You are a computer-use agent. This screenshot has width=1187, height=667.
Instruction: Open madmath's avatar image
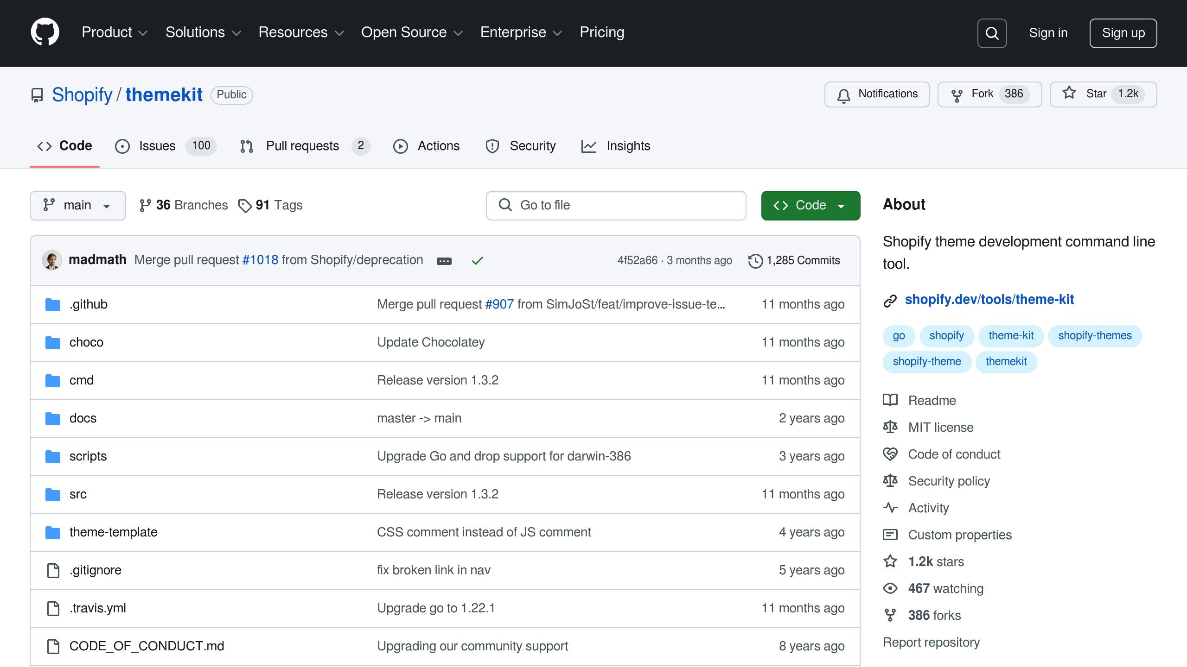(52, 260)
